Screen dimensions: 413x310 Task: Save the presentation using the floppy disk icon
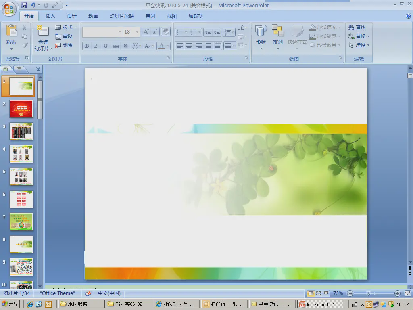coord(24,5)
